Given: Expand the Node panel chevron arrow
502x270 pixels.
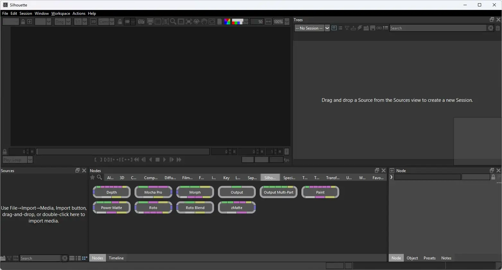Looking at the screenshot, I should point(391,177).
